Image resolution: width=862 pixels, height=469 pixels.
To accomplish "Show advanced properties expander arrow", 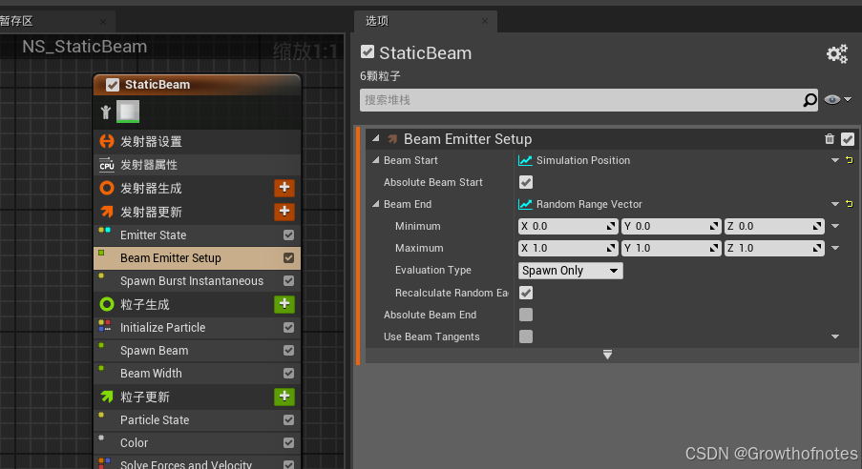I will click(x=607, y=355).
